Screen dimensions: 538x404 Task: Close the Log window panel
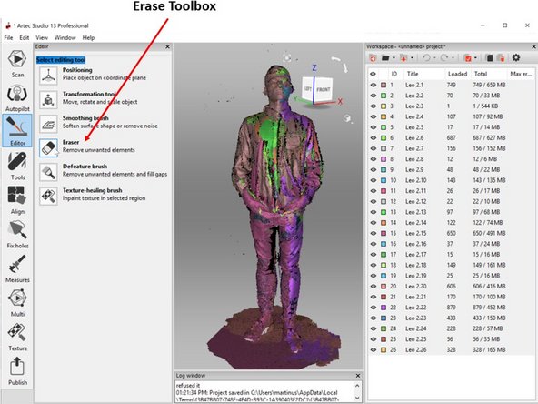click(x=357, y=376)
